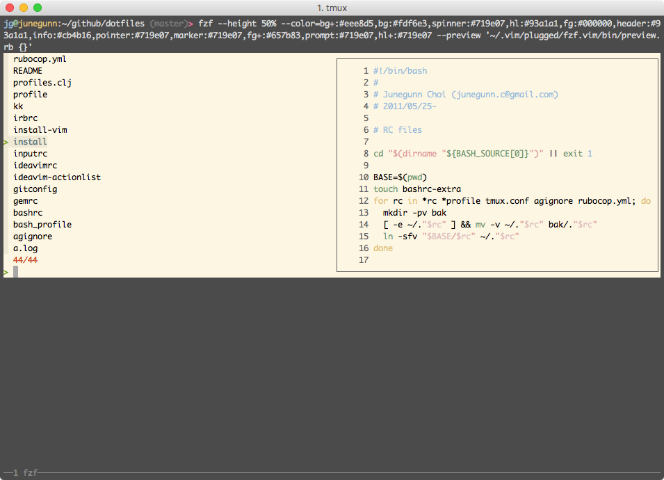The width and height of the screenshot is (664, 480).
Task: Select the gitconfig file entry
Action: click(x=35, y=189)
